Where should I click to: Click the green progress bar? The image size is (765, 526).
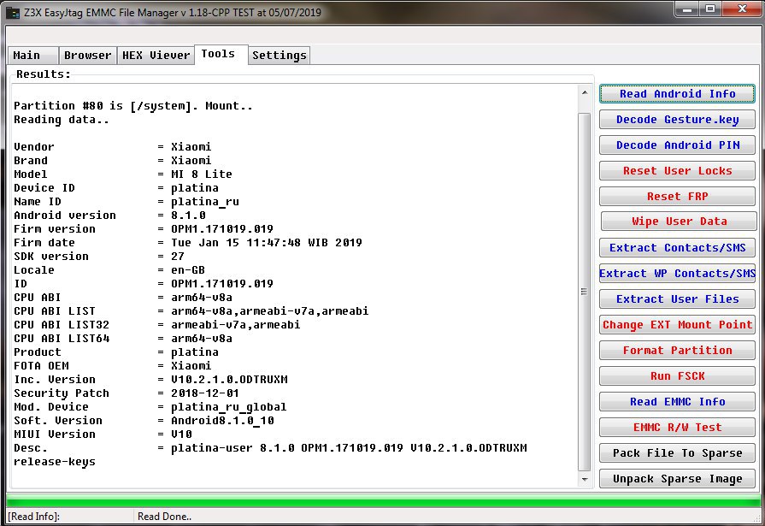coord(383,501)
